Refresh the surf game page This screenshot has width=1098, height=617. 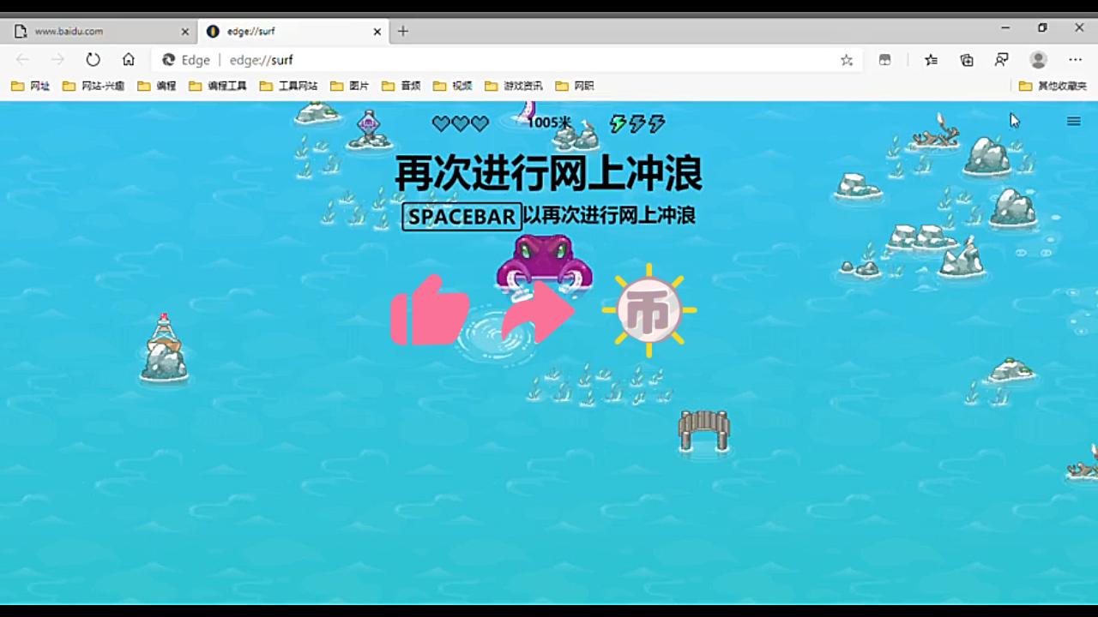coord(93,60)
